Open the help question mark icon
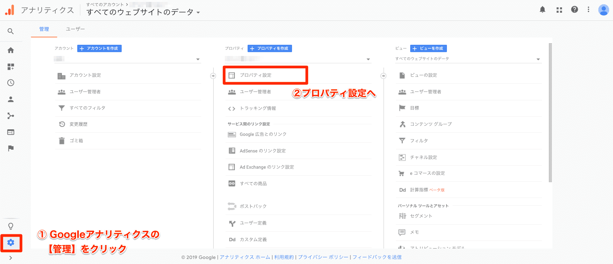This screenshot has height=264, width=613. [575, 10]
